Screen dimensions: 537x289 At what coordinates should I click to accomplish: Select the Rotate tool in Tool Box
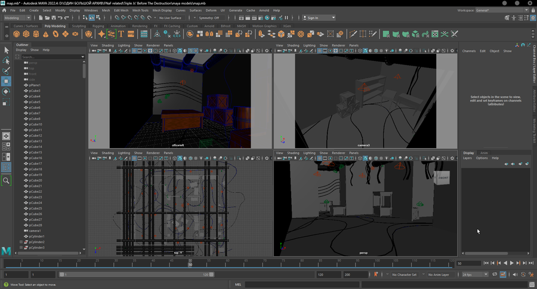click(6, 91)
